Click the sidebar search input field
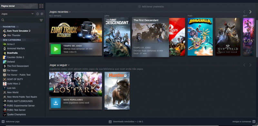Image resolution: width=258 pixels, height=126 pixels. 22,20
